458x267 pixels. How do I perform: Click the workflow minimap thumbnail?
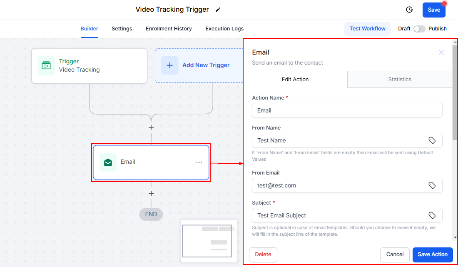point(209,241)
